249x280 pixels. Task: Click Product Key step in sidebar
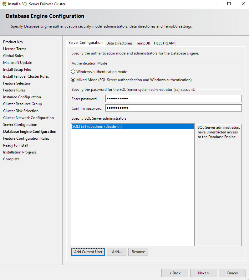(x=13, y=42)
